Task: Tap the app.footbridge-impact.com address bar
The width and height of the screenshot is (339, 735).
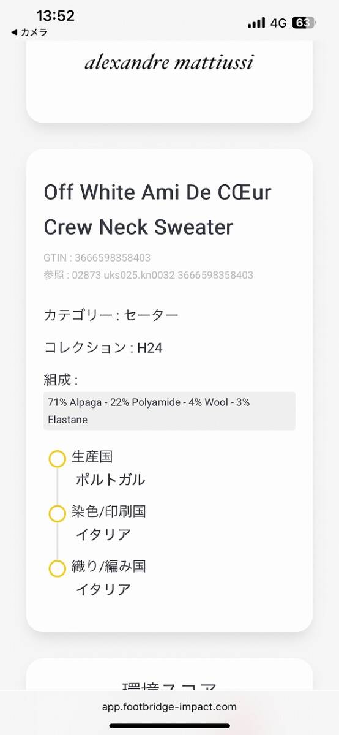Action: coord(169,707)
